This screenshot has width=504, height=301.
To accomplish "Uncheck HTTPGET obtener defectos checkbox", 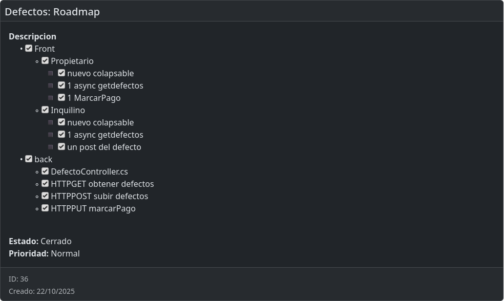I will click(x=45, y=184).
